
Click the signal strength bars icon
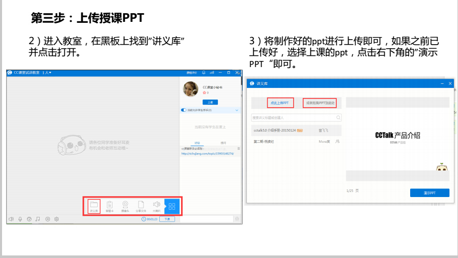pyautogui.click(x=212, y=73)
